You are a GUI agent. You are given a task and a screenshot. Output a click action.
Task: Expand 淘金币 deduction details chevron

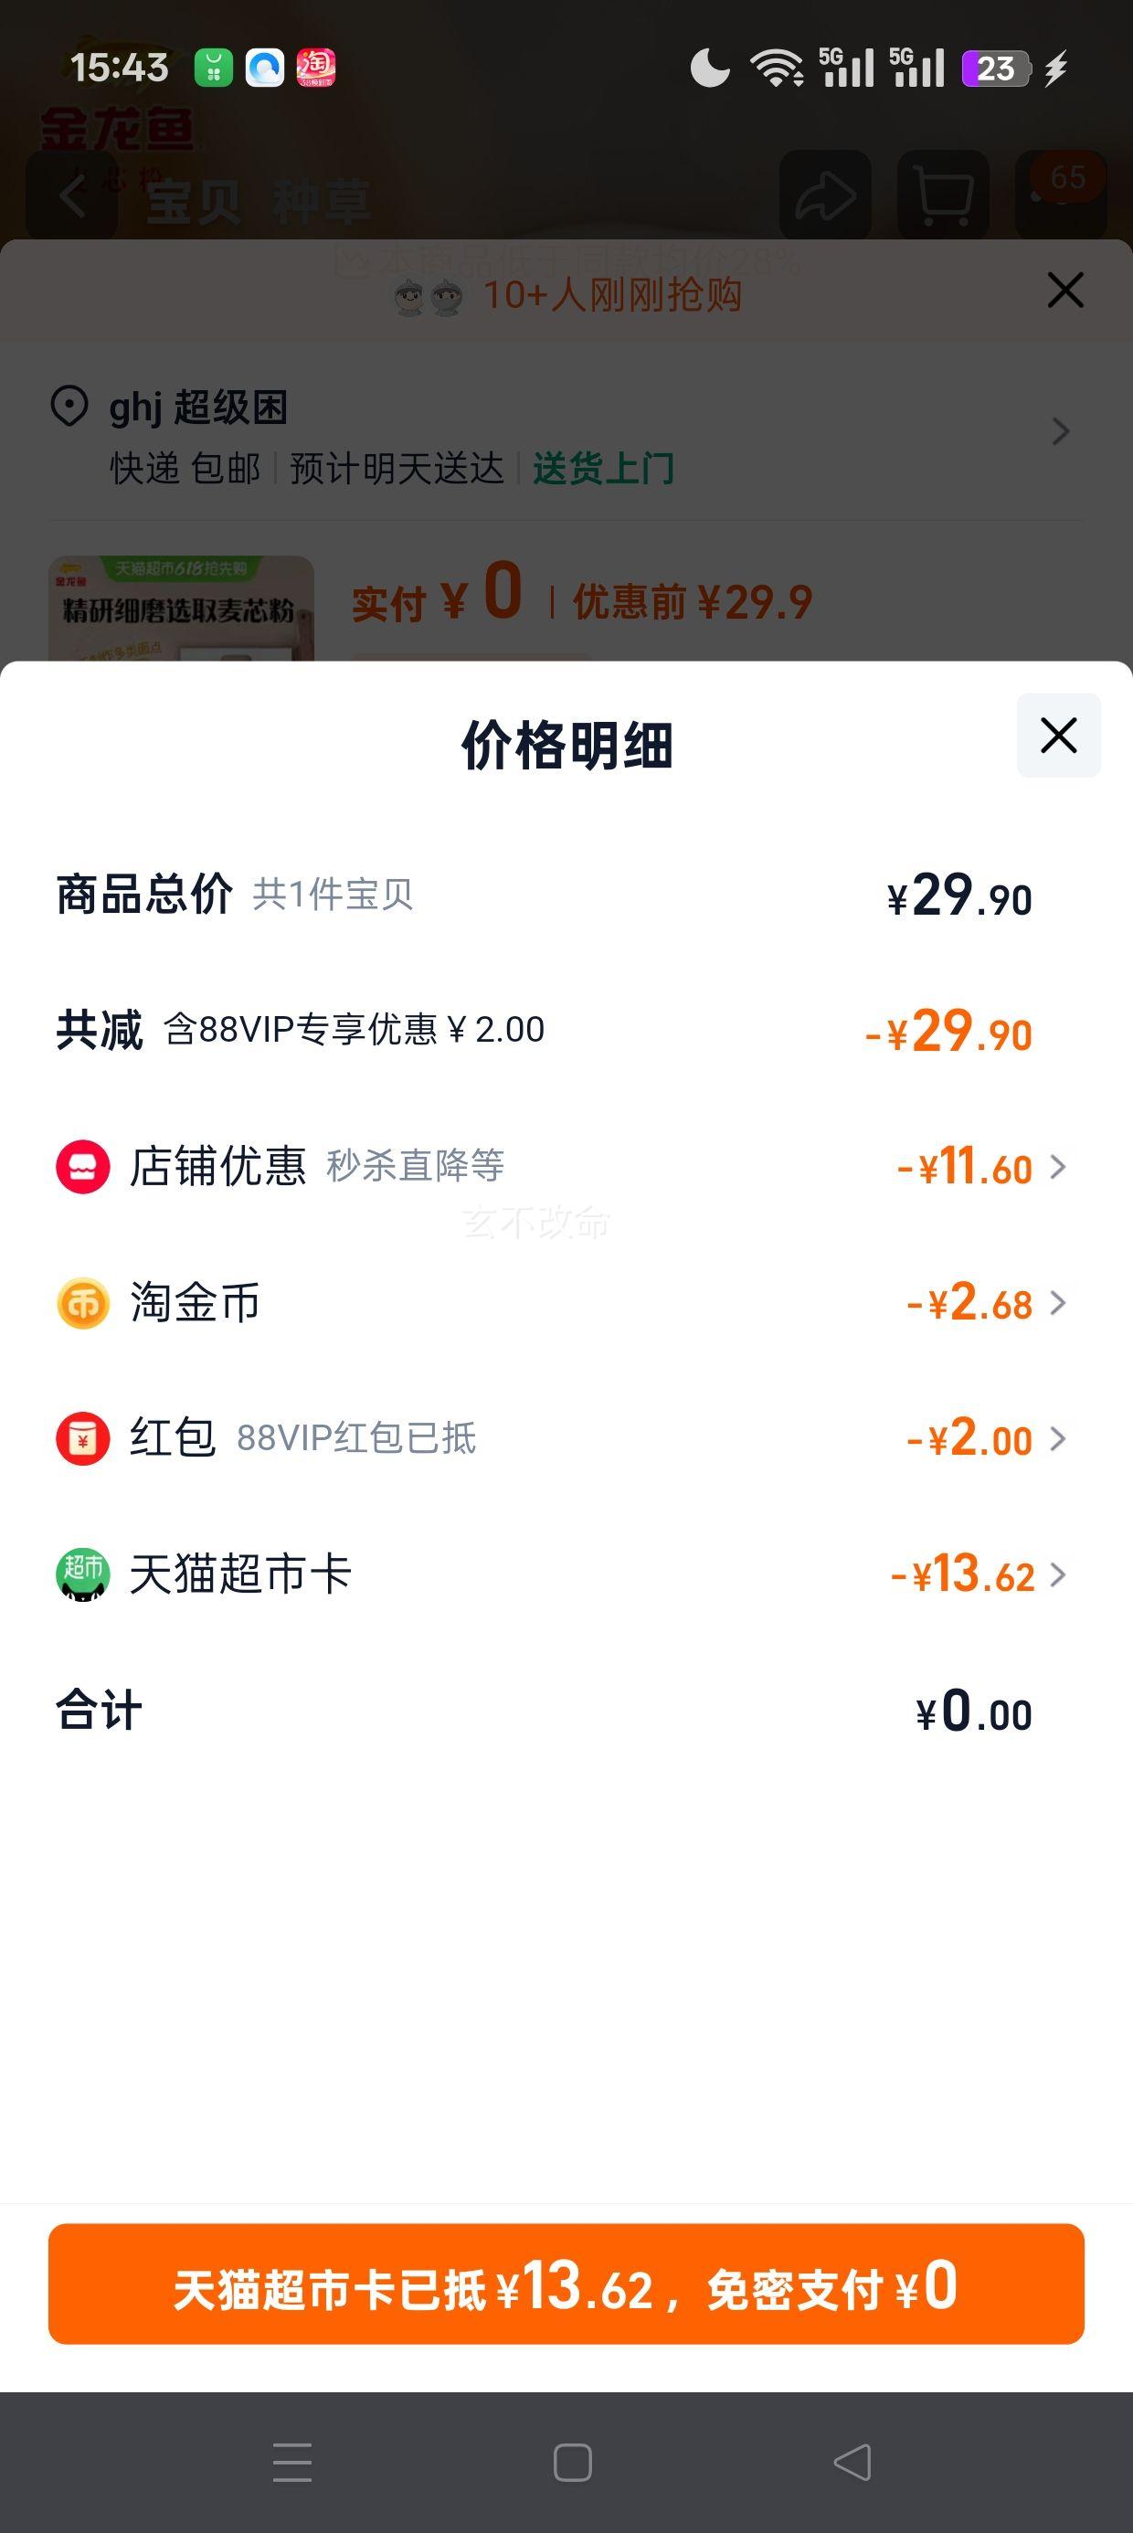[1058, 1303]
